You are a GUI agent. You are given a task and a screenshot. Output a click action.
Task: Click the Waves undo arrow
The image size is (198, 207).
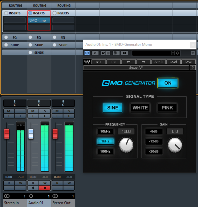pyautogui.click(x=99, y=62)
